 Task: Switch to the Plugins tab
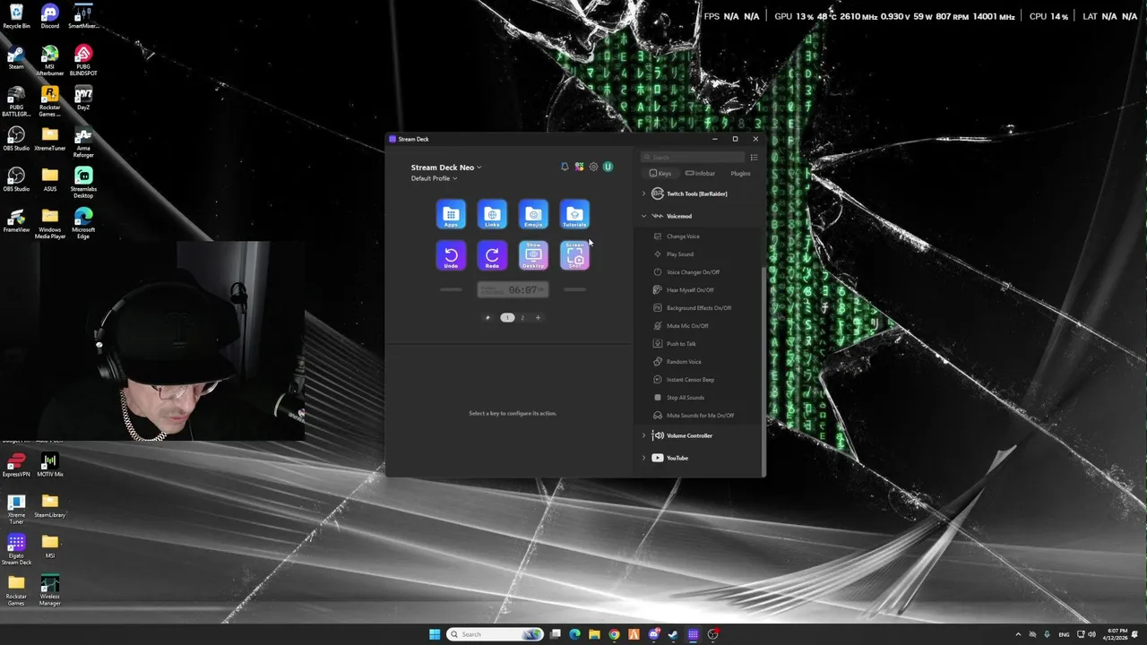click(740, 173)
